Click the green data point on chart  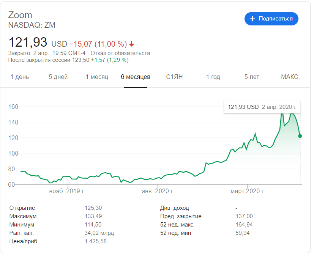click(x=300, y=136)
